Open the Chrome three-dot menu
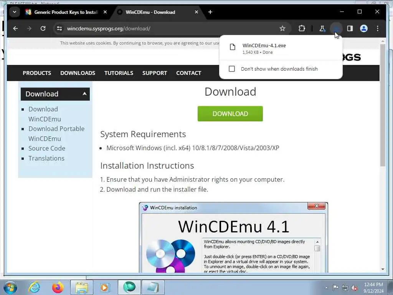The width and height of the screenshot is (393, 295). 378,28
